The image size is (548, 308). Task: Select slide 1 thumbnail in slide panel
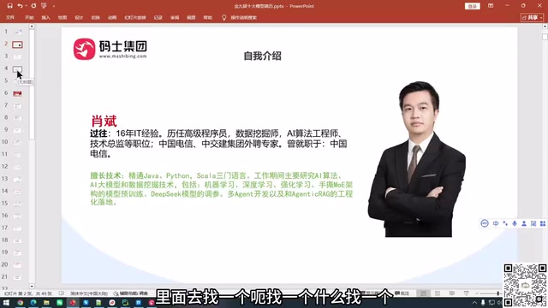click(x=17, y=33)
